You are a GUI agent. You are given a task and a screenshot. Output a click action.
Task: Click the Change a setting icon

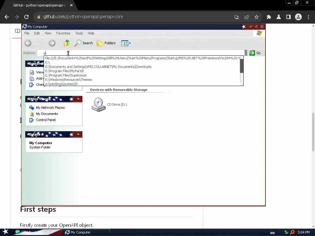click(x=32, y=85)
